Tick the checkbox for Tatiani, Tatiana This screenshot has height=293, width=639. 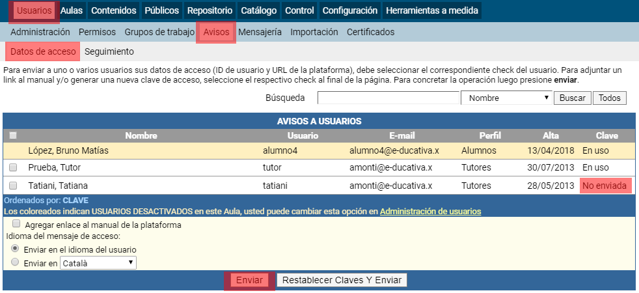(x=13, y=186)
